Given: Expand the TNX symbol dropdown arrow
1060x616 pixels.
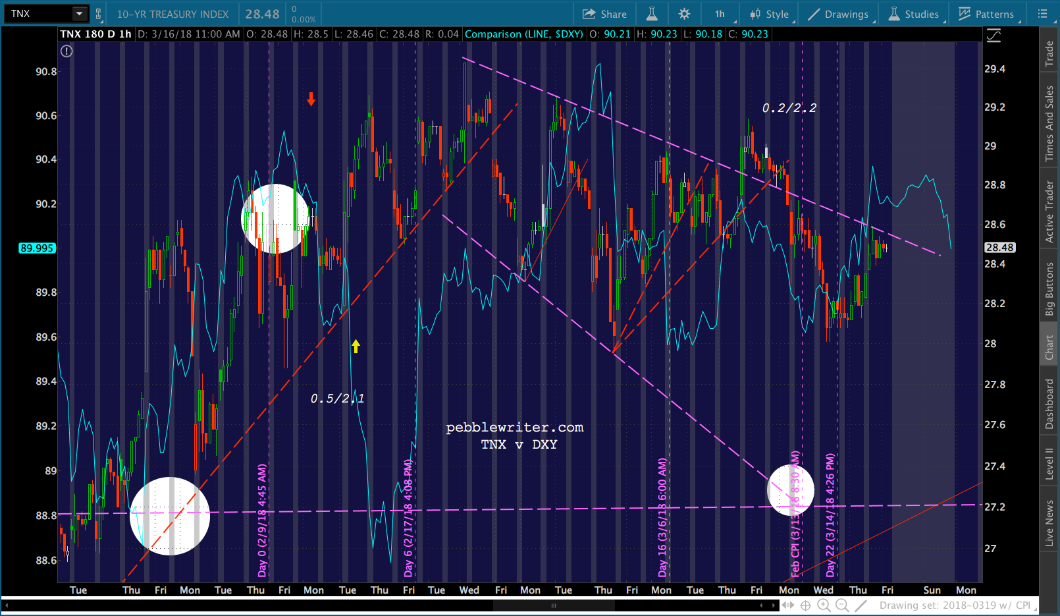Looking at the screenshot, I should (x=80, y=13).
